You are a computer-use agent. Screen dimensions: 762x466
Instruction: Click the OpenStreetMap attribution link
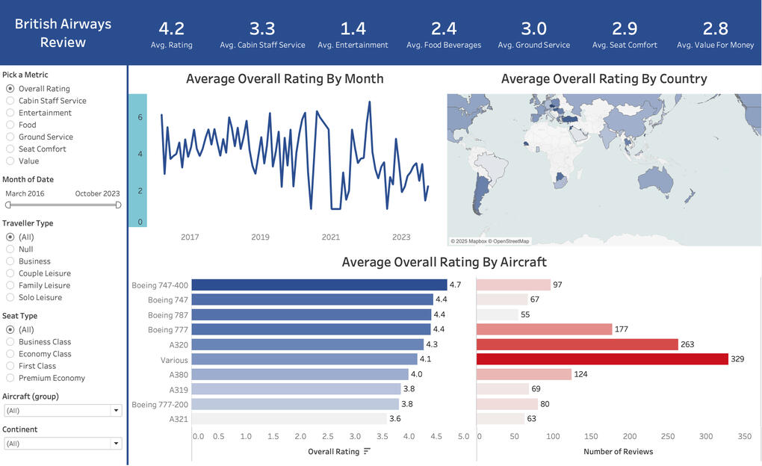(x=509, y=241)
